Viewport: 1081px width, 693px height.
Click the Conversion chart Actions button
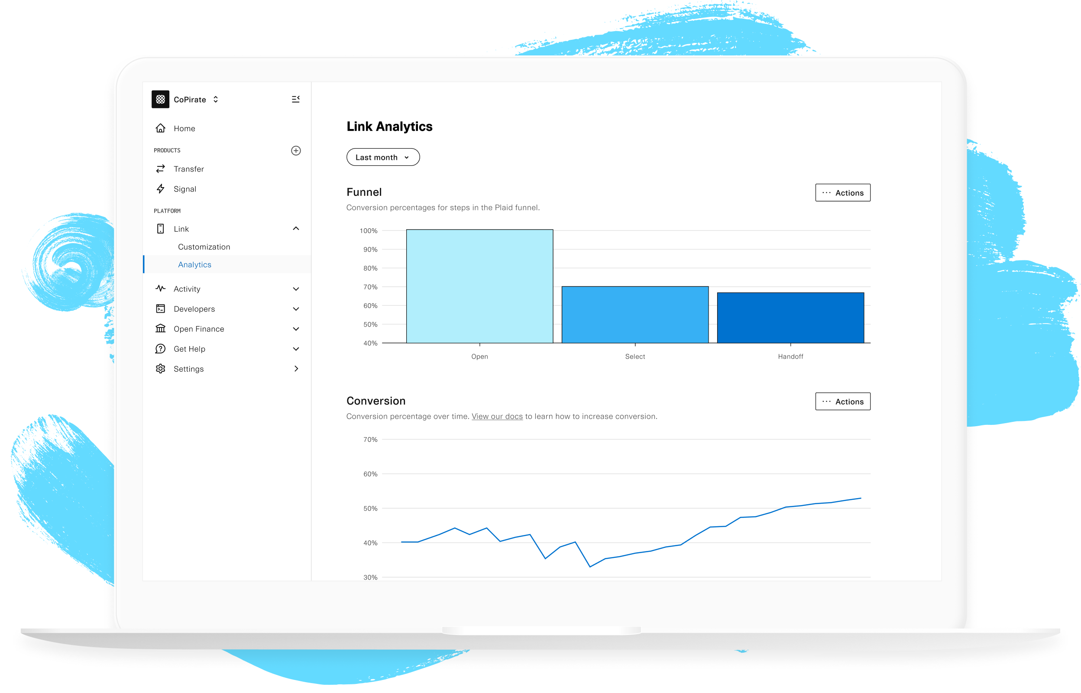(x=842, y=402)
